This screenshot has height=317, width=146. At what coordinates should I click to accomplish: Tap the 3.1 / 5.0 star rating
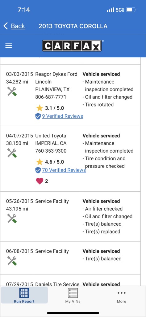click(50, 108)
